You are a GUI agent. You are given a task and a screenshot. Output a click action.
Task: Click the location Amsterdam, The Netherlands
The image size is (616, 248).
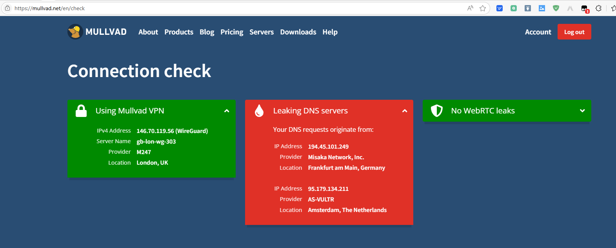click(347, 210)
